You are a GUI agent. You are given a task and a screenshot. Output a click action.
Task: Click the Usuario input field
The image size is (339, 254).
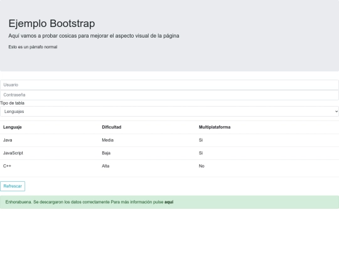tap(169, 85)
